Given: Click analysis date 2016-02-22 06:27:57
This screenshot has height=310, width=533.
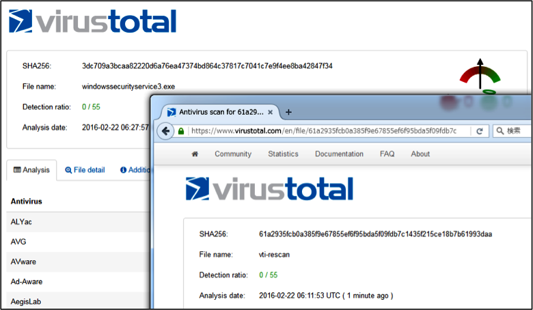Looking at the screenshot, I should pos(115,128).
